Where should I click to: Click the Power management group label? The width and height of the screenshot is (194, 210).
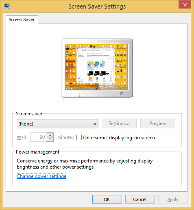point(37,152)
